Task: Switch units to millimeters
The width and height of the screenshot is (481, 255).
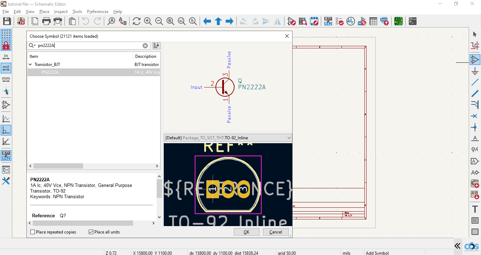Action: (x=6, y=79)
